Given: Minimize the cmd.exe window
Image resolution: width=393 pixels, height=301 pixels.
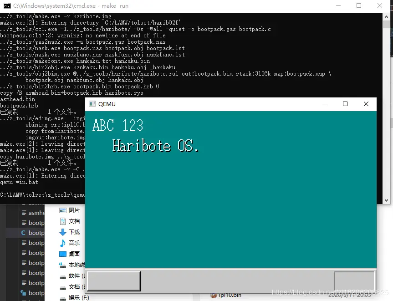Looking at the screenshot, I should (x=338, y=5).
